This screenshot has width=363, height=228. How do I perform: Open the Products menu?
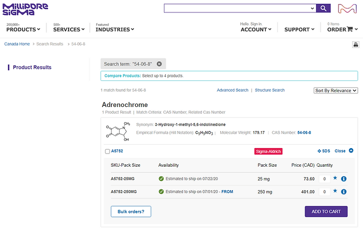(x=23, y=29)
